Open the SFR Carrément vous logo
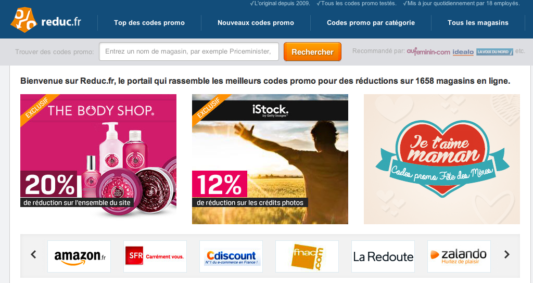Viewport: 533px width, 283px height. (155, 256)
